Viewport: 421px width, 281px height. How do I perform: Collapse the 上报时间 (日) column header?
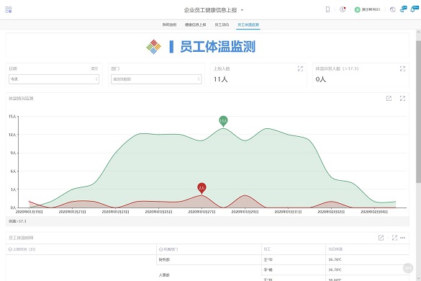pos(10,249)
